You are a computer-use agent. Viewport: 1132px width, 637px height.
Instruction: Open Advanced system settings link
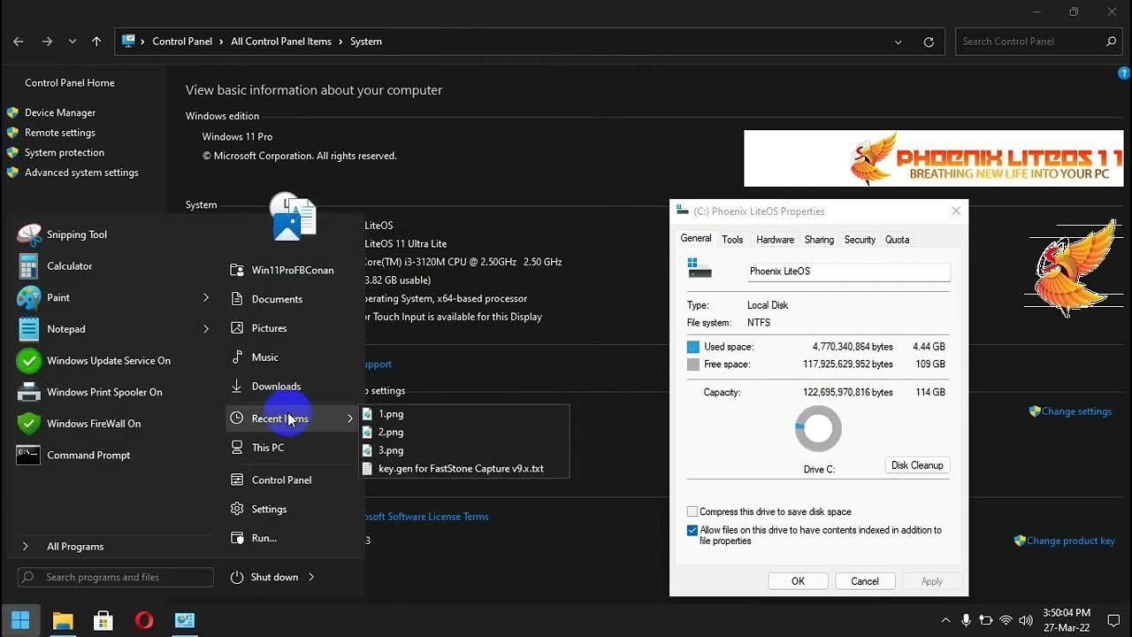81,173
